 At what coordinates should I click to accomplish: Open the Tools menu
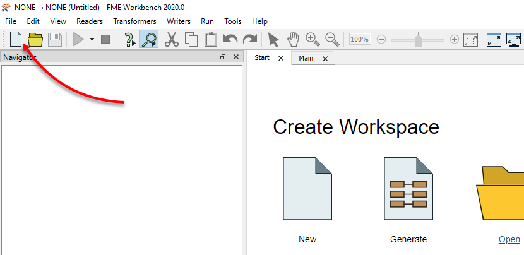coord(233,21)
